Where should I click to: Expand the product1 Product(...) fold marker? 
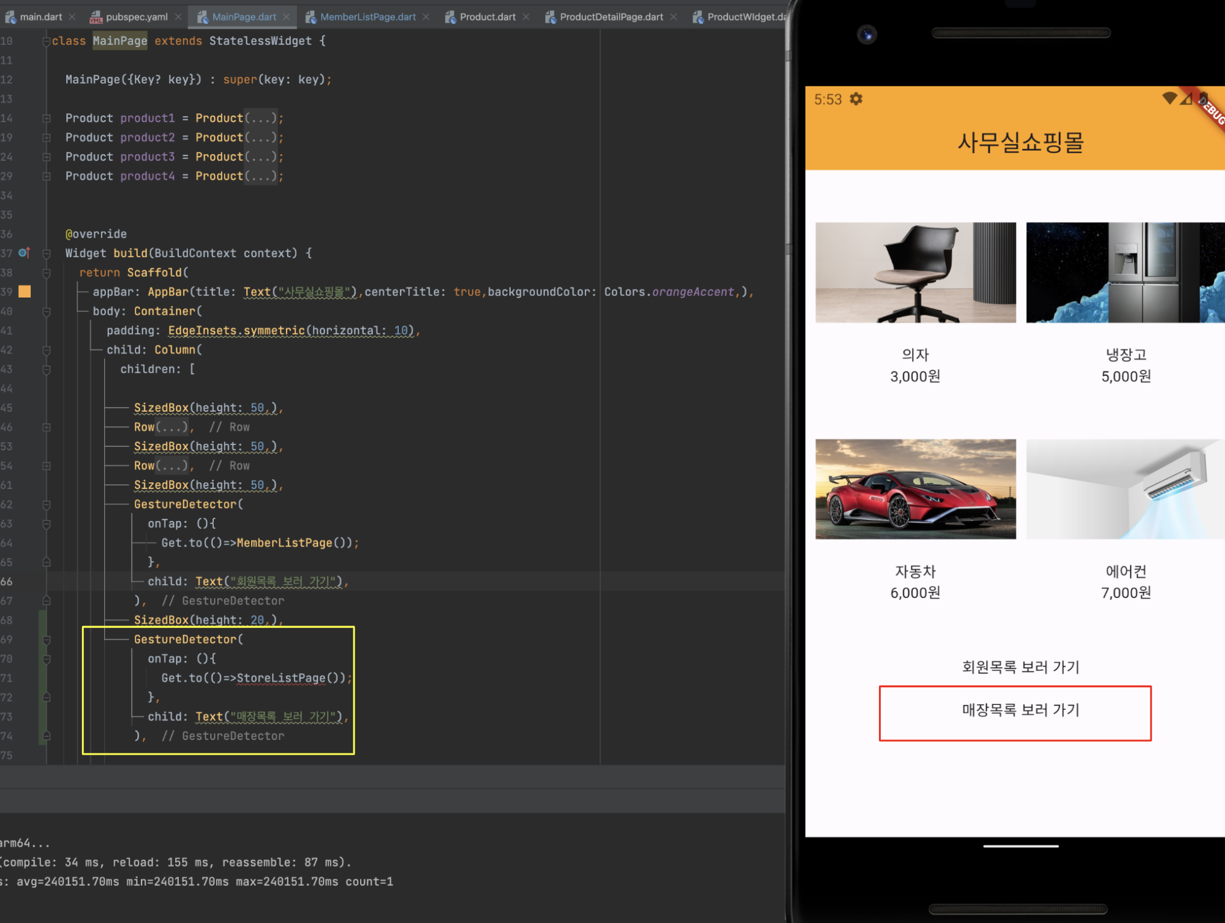pyautogui.click(x=47, y=118)
